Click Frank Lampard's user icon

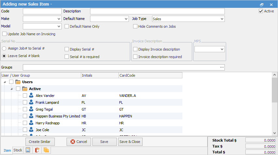[x=31, y=102]
